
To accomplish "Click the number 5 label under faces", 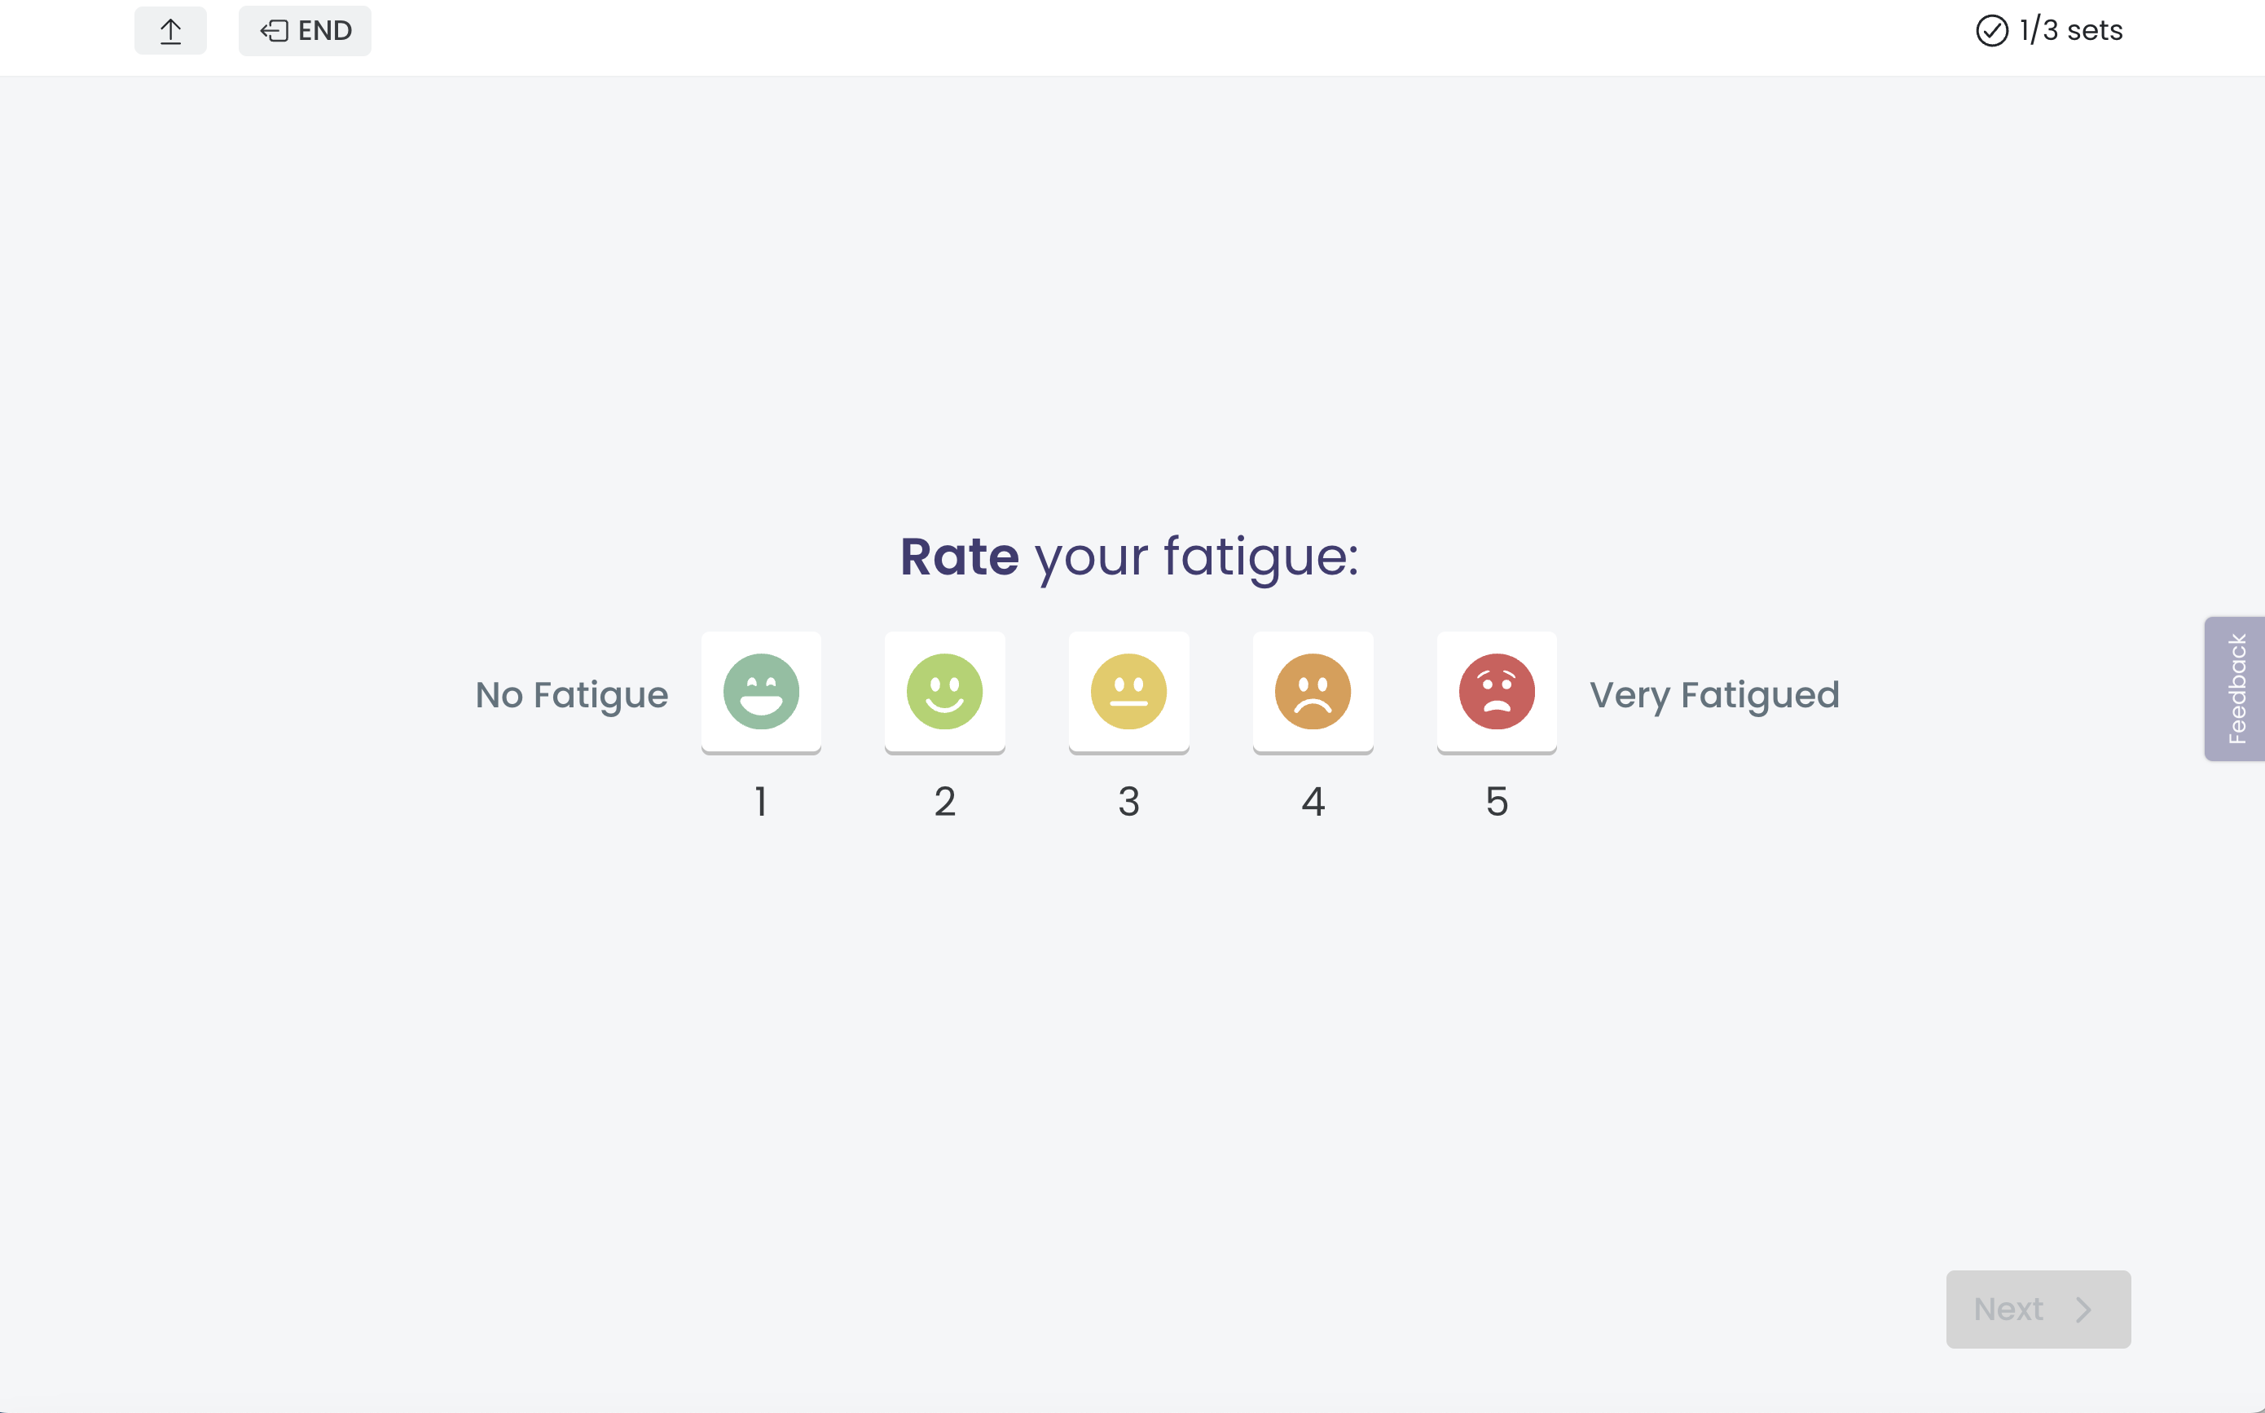I will pyautogui.click(x=1497, y=801).
